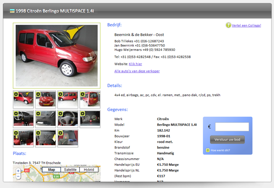Image resolution: width=274 pixels, height=188 pixels.
Task: Select the rear view car thumbnail
Action: pyautogui.click(x=90, y=99)
